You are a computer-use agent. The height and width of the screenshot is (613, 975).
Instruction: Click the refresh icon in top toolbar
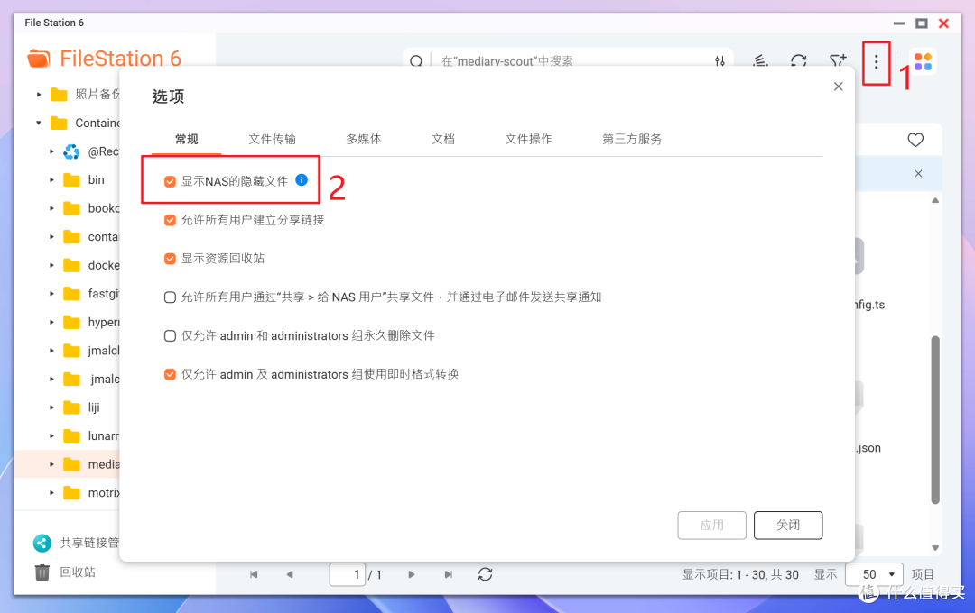[799, 61]
